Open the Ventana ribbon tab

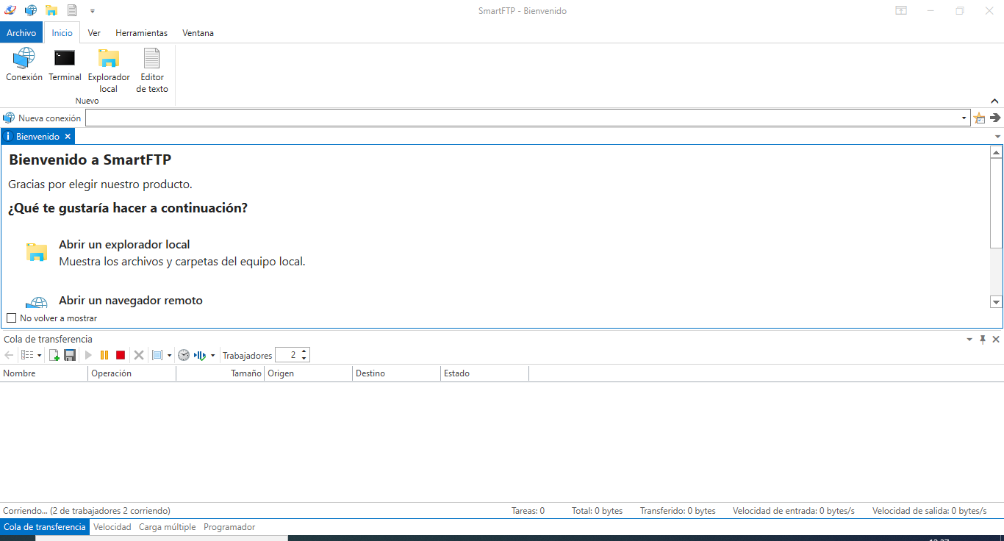(198, 33)
